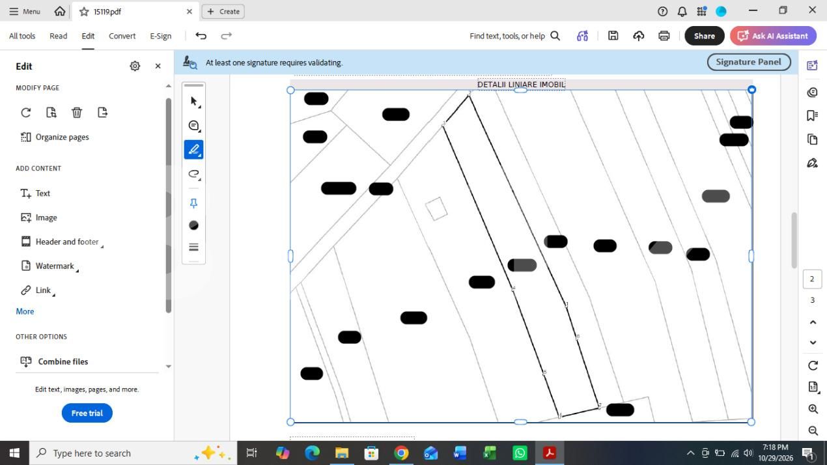The image size is (827, 465).
Task: Open Edit panel settings gear
Action: [x=135, y=66]
